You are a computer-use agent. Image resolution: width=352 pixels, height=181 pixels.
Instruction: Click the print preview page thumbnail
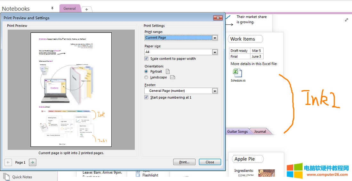pos(71,90)
